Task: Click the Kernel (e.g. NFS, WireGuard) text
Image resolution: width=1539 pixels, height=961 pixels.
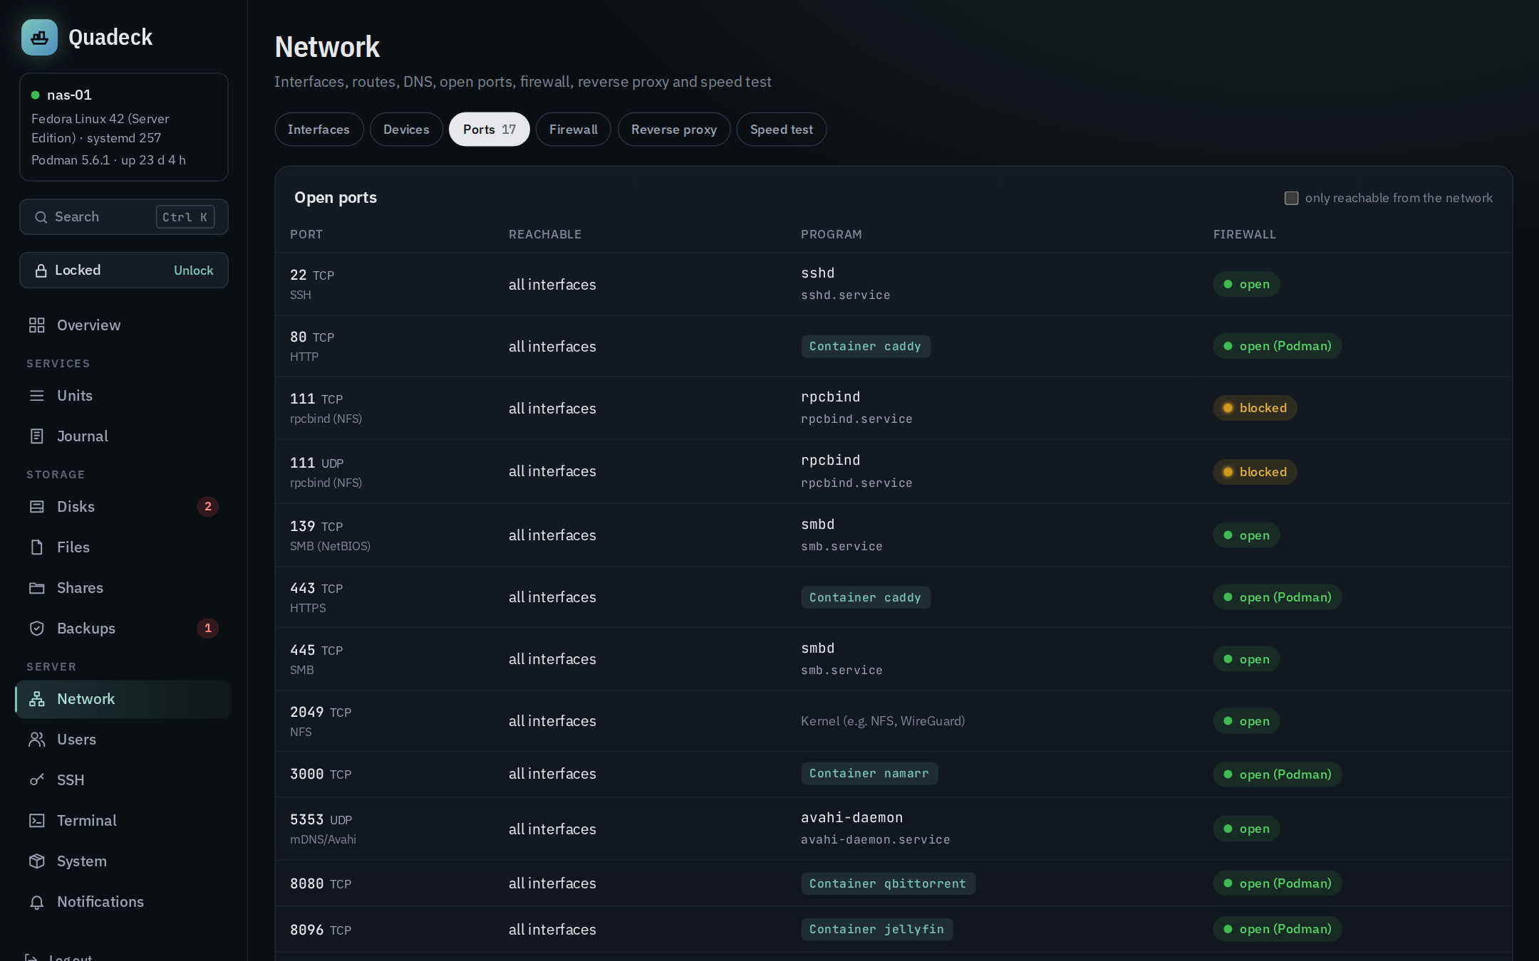Action: [x=883, y=721]
